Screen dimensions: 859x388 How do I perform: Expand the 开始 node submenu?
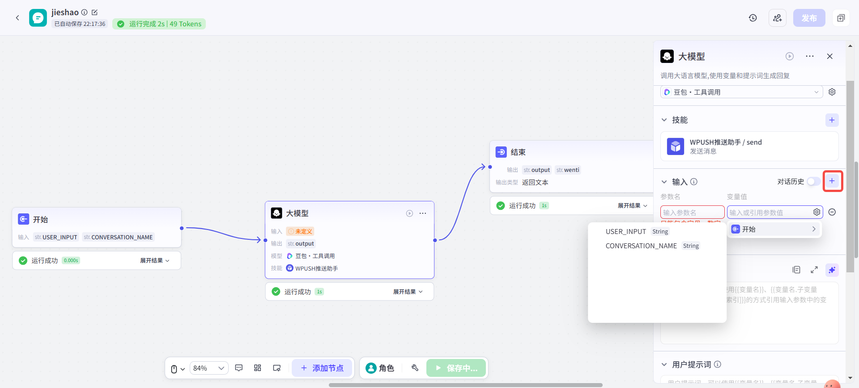click(774, 229)
